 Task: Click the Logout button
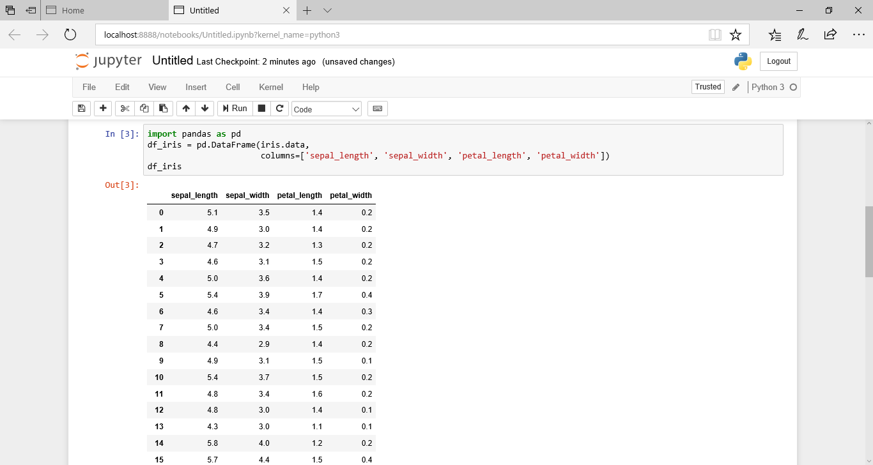coord(778,61)
